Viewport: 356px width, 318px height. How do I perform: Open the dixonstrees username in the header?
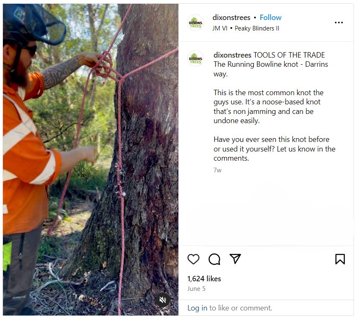[231, 18]
